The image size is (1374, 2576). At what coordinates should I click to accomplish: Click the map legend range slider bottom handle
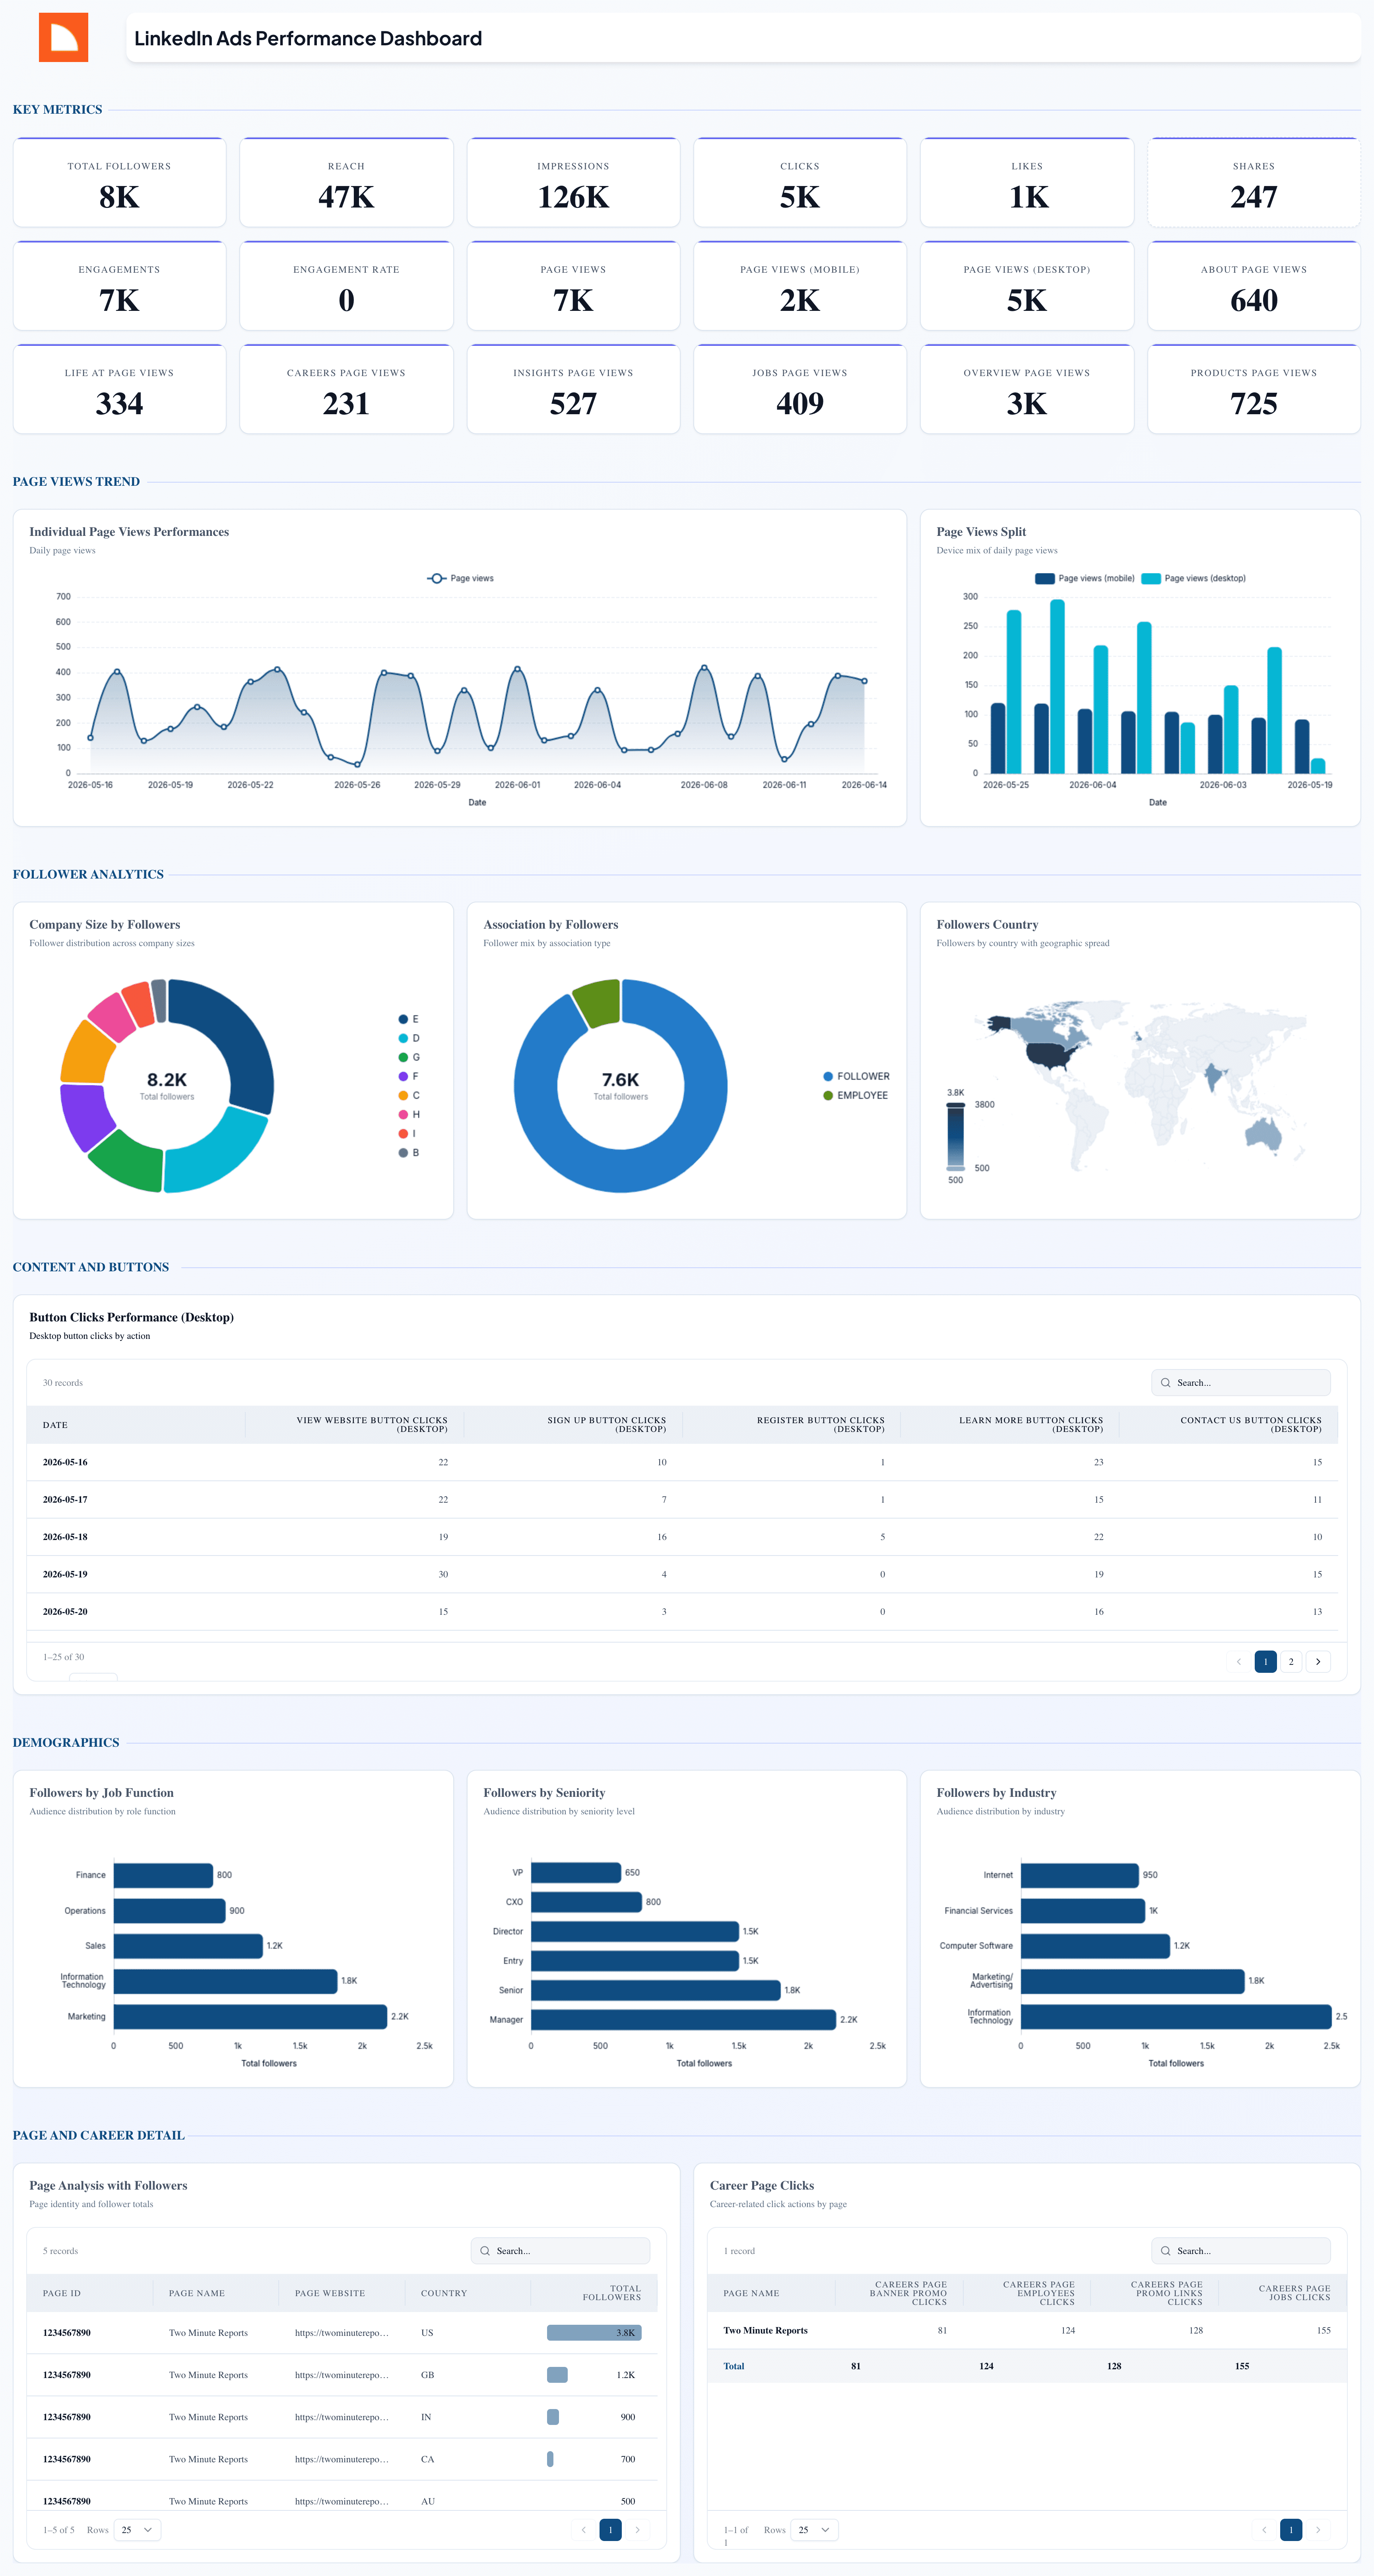point(956,1168)
